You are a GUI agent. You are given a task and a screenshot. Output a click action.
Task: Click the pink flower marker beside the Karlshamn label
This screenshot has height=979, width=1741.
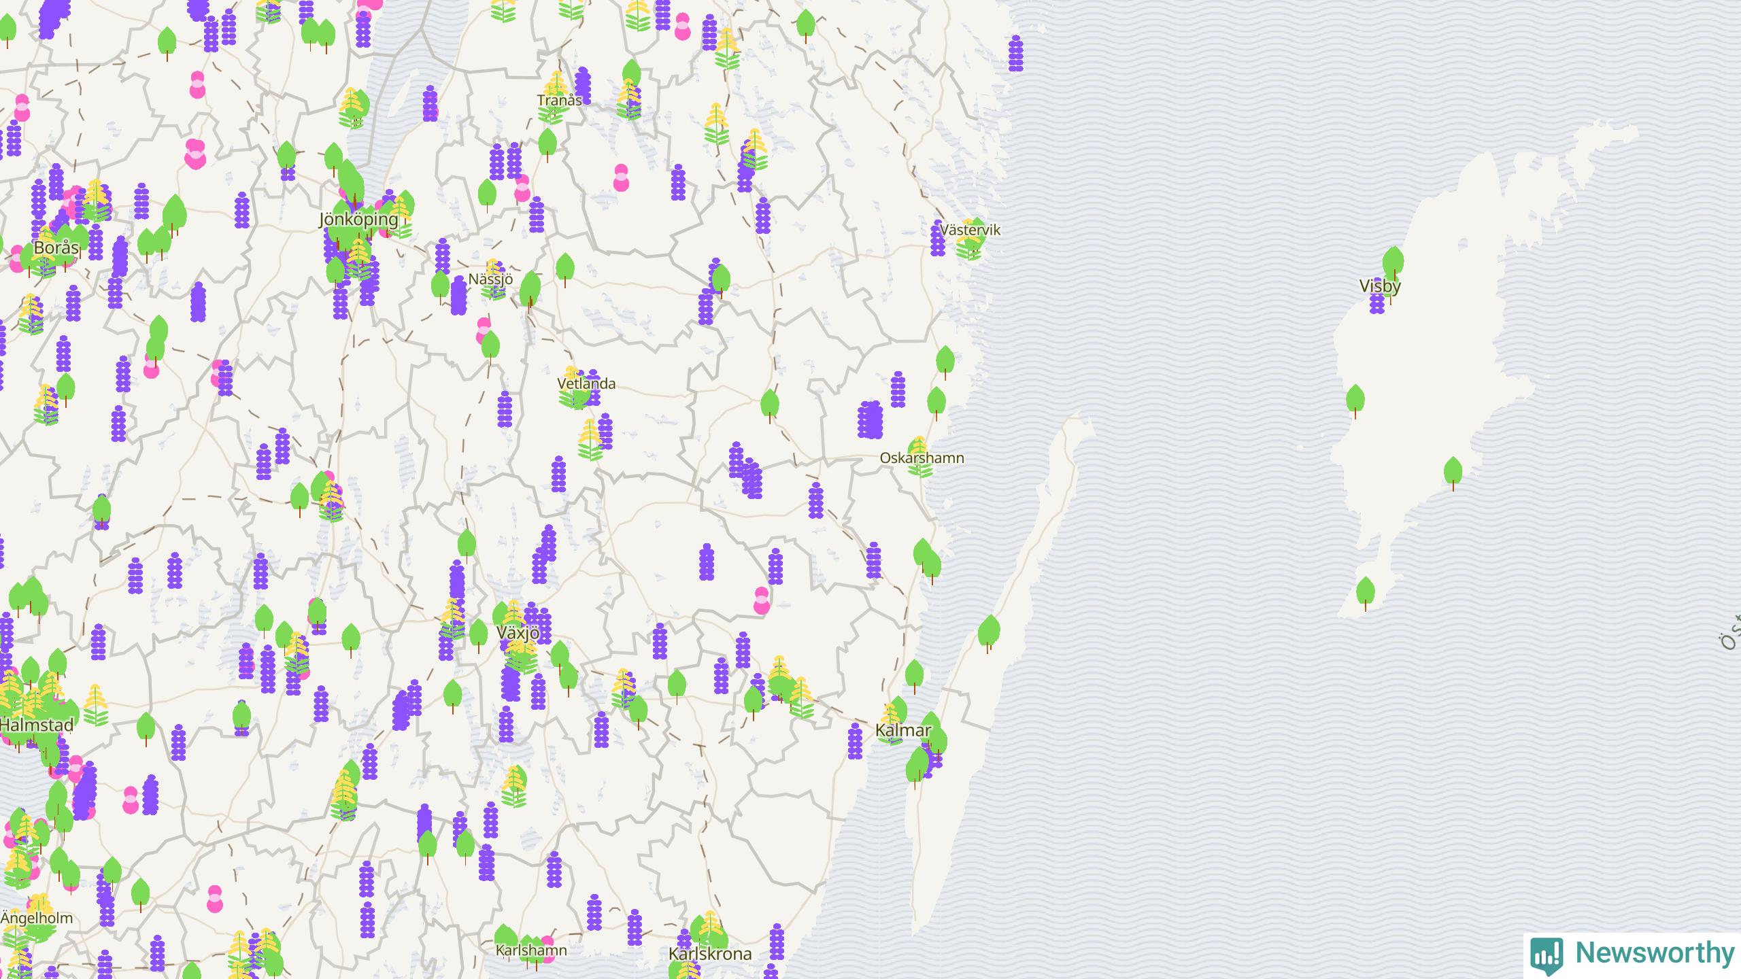pyautogui.click(x=547, y=950)
